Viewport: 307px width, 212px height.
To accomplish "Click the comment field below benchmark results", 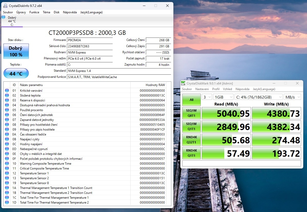I will pos(242,163).
